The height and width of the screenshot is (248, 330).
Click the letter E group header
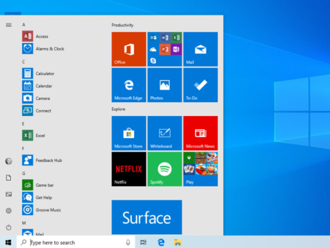23,124
